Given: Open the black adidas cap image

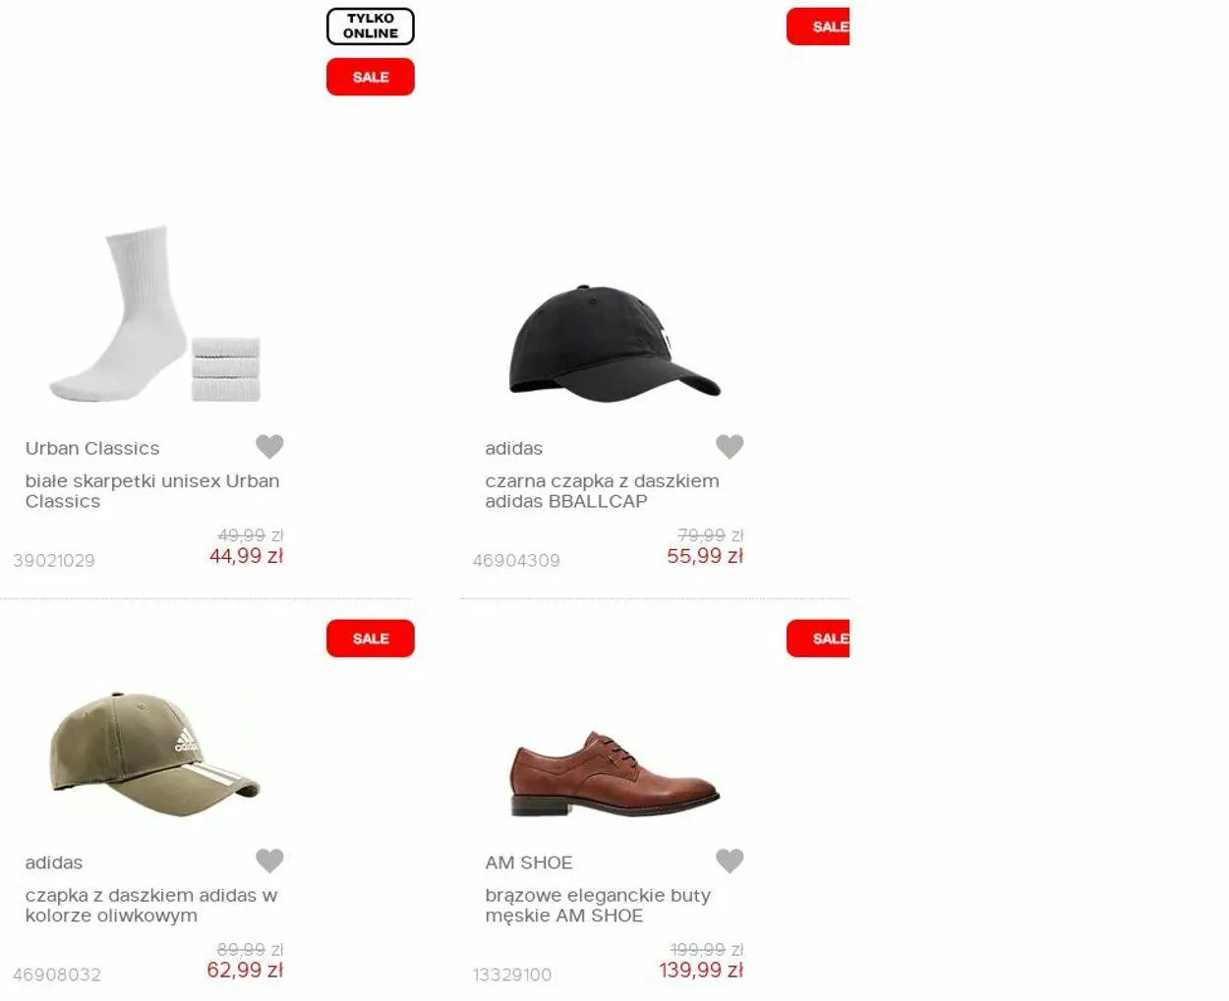Looking at the screenshot, I should (614, 343).
